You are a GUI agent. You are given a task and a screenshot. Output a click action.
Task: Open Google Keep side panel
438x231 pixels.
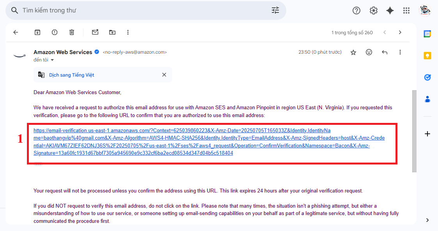(x=427, y=56)
